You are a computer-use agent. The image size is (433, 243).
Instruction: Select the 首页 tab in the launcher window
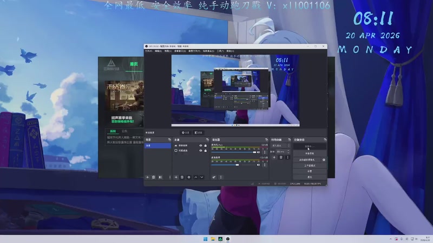click(x=134, y=64)
